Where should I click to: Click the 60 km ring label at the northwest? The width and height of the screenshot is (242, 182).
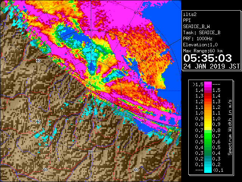[x=45, y=12]
